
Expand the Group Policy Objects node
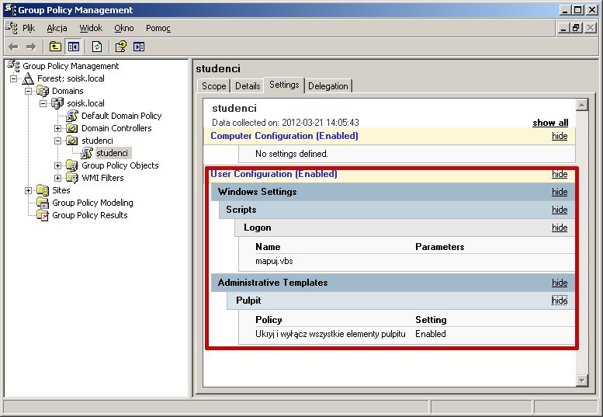pyautogui.click(x=57, y=165)
